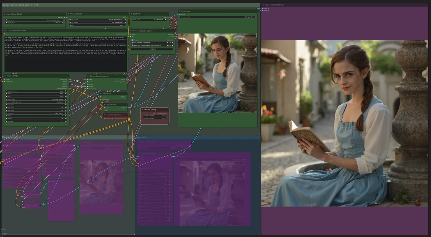431x237 pixels.
Task: Click the right arrow on the batch_size field
Action: (66, 105)
